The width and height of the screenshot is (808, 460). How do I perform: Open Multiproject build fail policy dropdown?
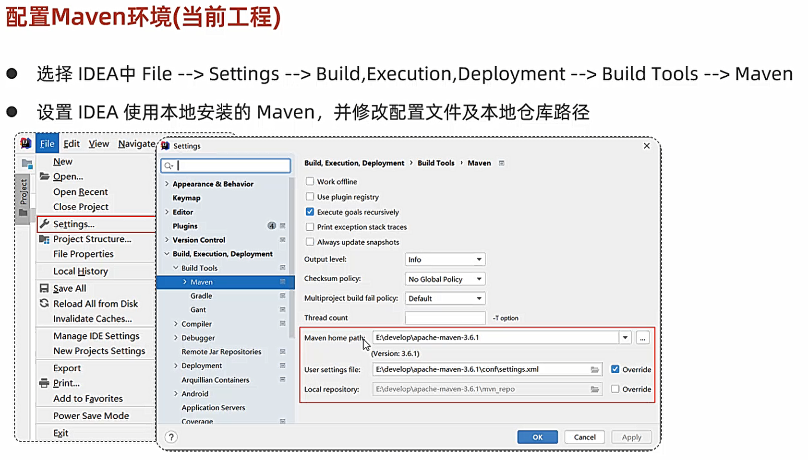tap(445, 298)
